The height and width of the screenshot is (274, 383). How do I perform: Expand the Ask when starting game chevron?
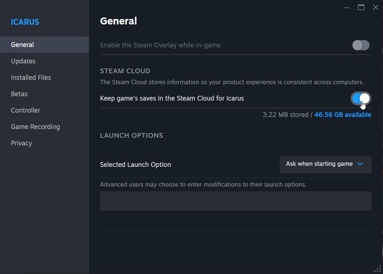point(360,164)
